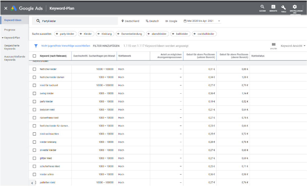
Task: Check the 'party kleider' row checkbox
Action: click(34, 102)
